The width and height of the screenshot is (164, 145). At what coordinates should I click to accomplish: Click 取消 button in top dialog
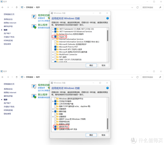pyautogui.click(x=103, y=65)
